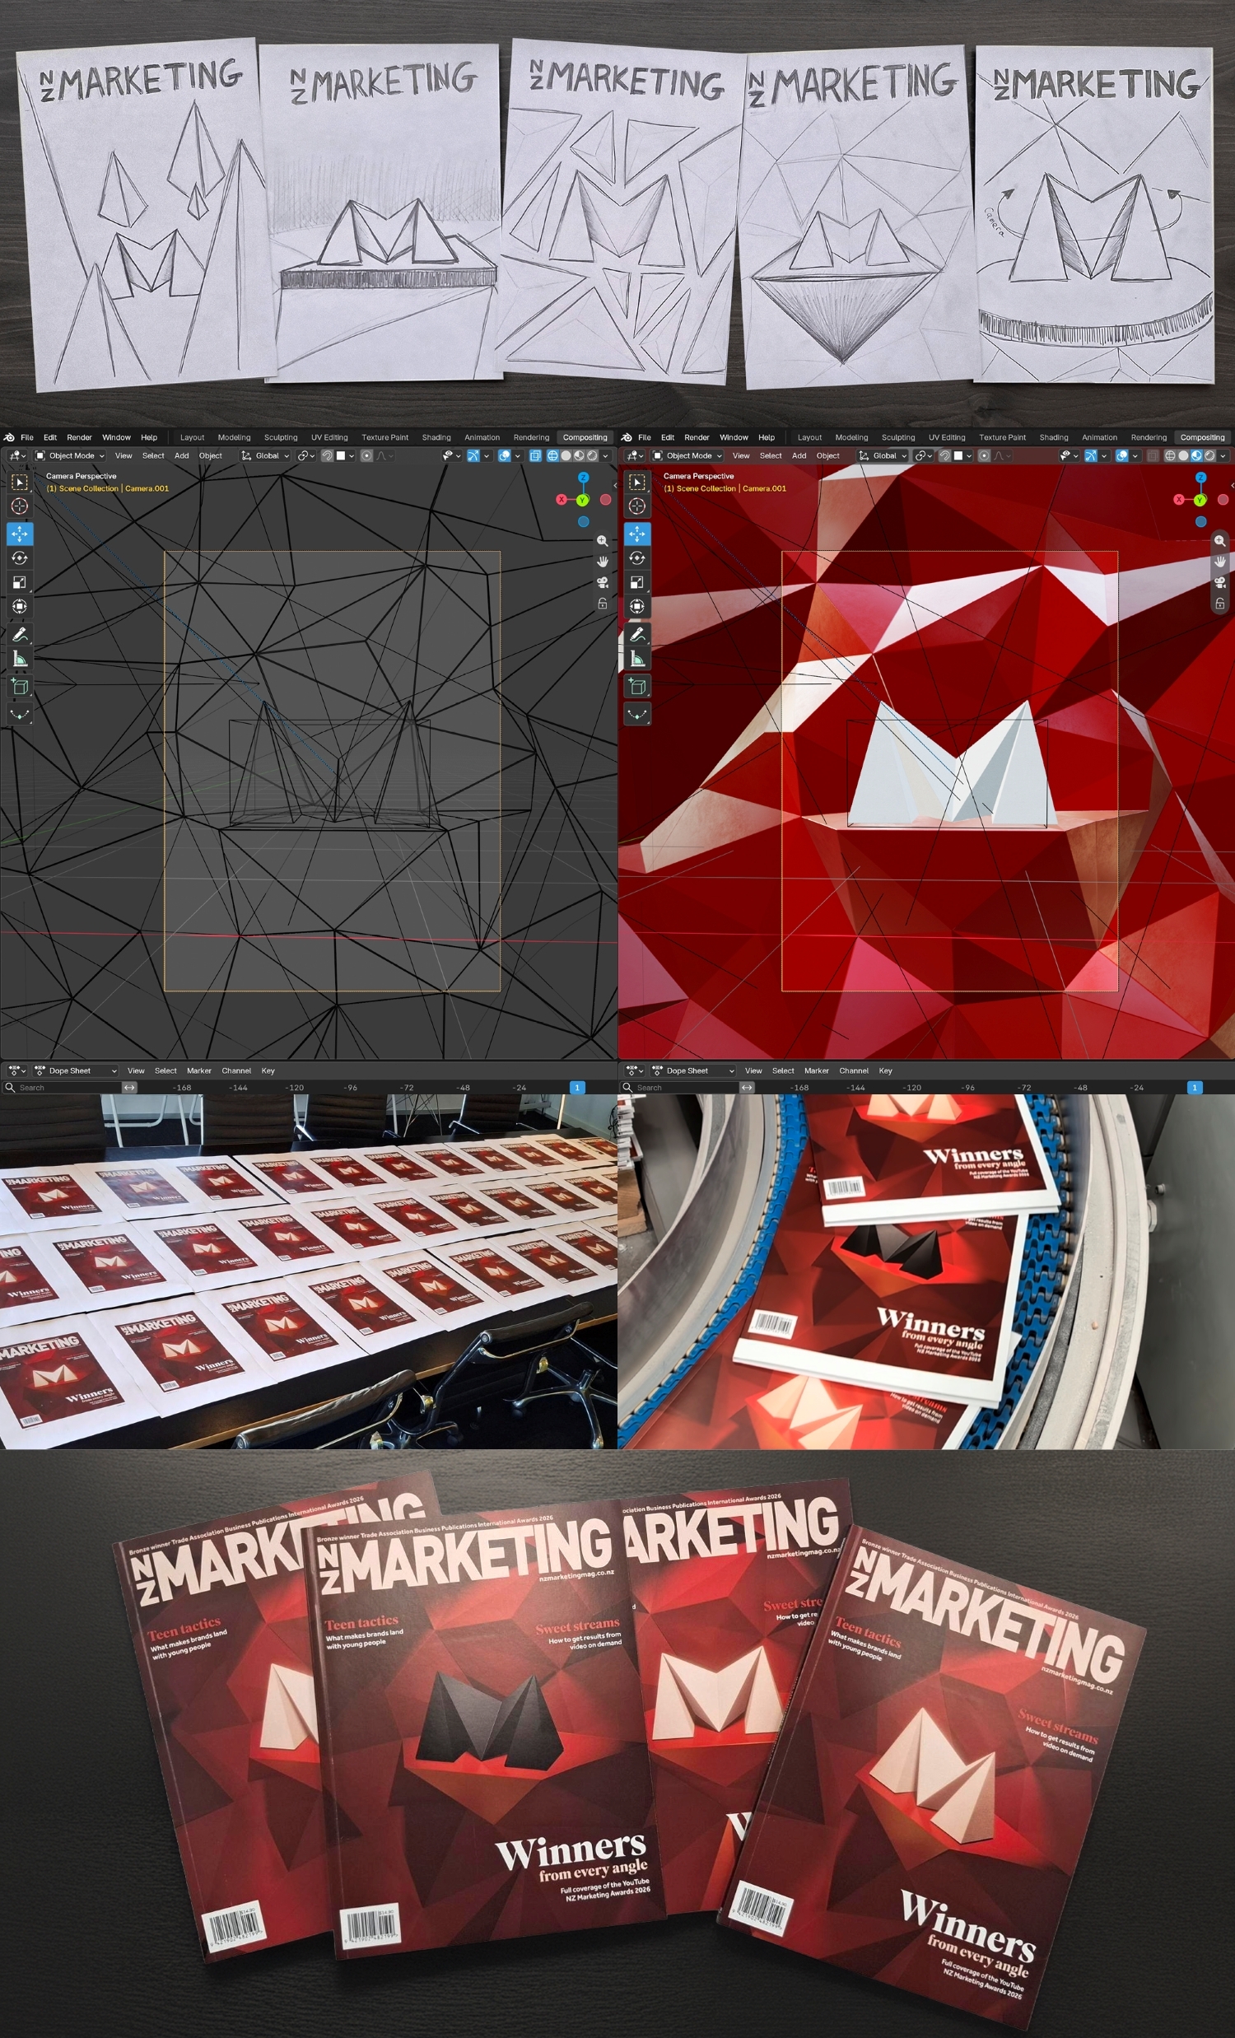1235x2038 pixels.
Task: Open the Global orientation dropdown in the left window
Action: pyautogui.click(x=265, y=455)
